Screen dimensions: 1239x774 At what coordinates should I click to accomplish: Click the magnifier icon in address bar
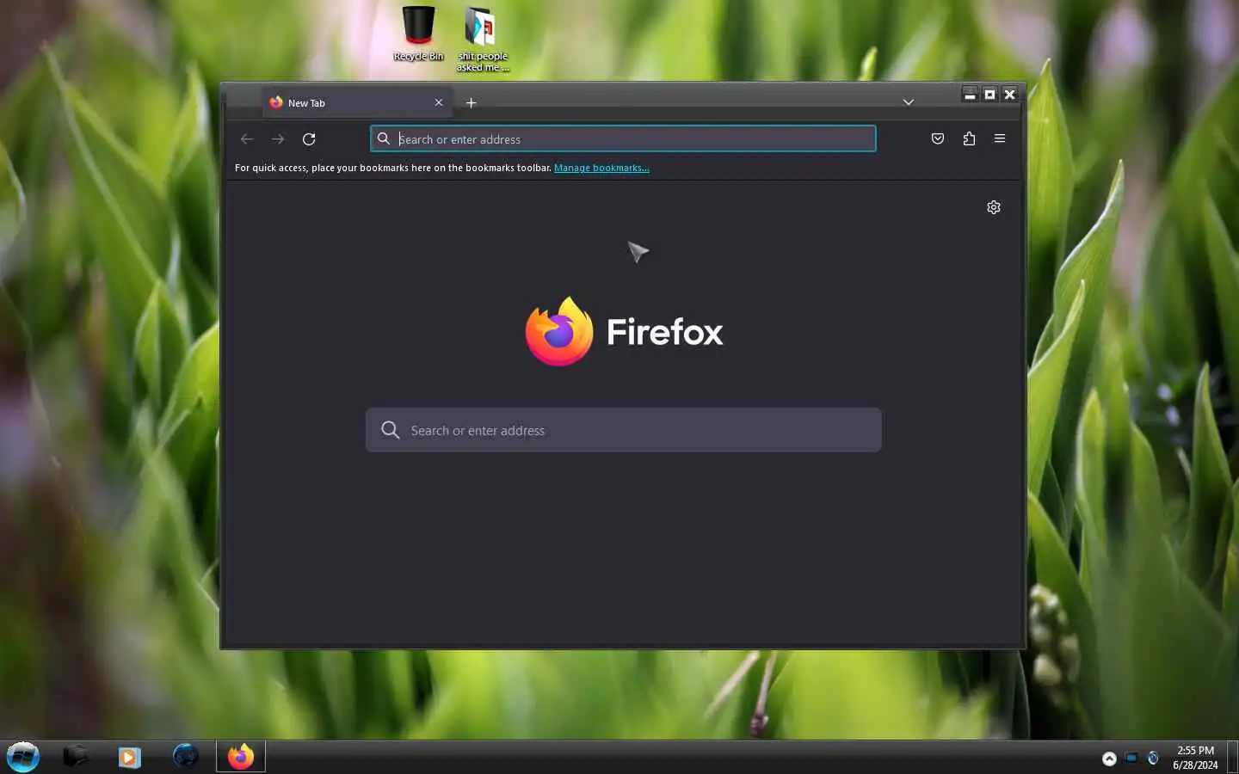tap(384, 138)
